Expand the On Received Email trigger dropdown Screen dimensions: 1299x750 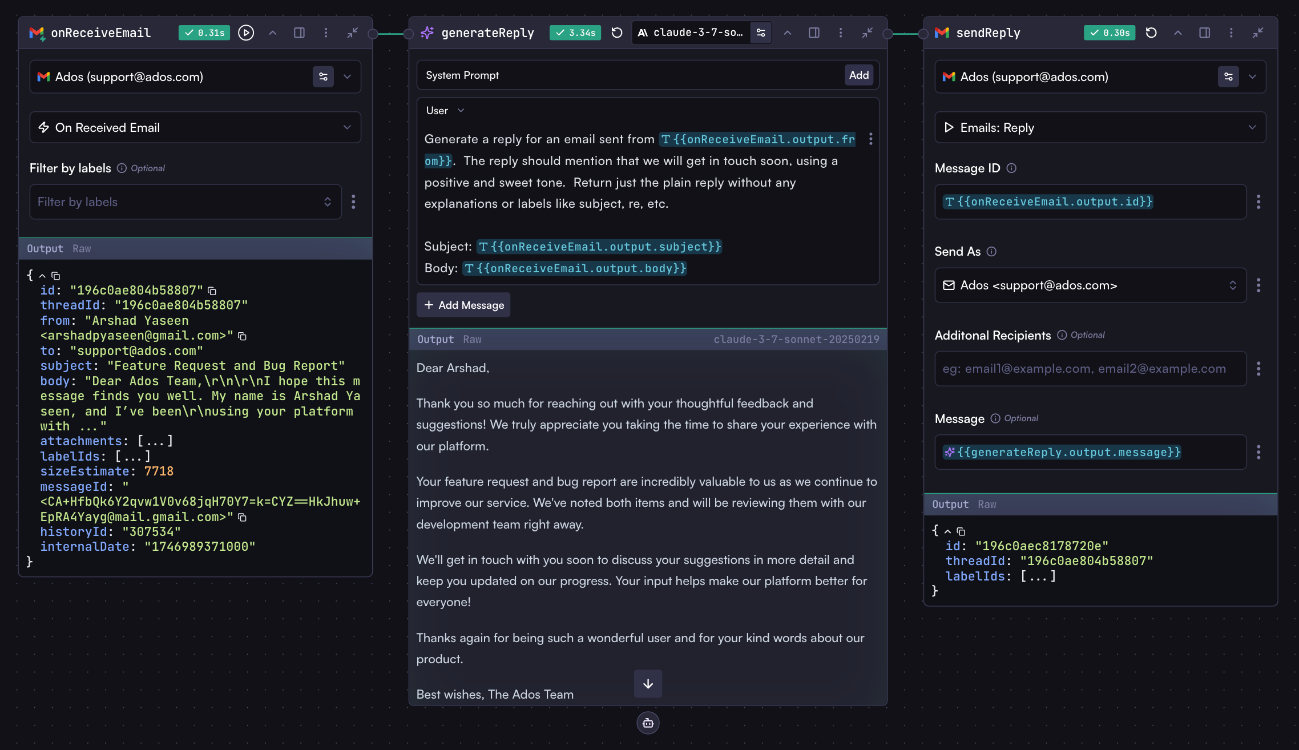click(347, 127)
